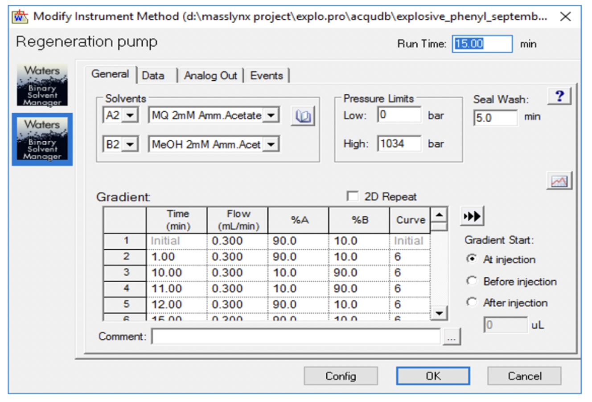The width and height of the screenshot is (592, 402).
Task: Open the MQ 2mM Amm.Acetate solvent dropdown
Action: click(271, 115)
